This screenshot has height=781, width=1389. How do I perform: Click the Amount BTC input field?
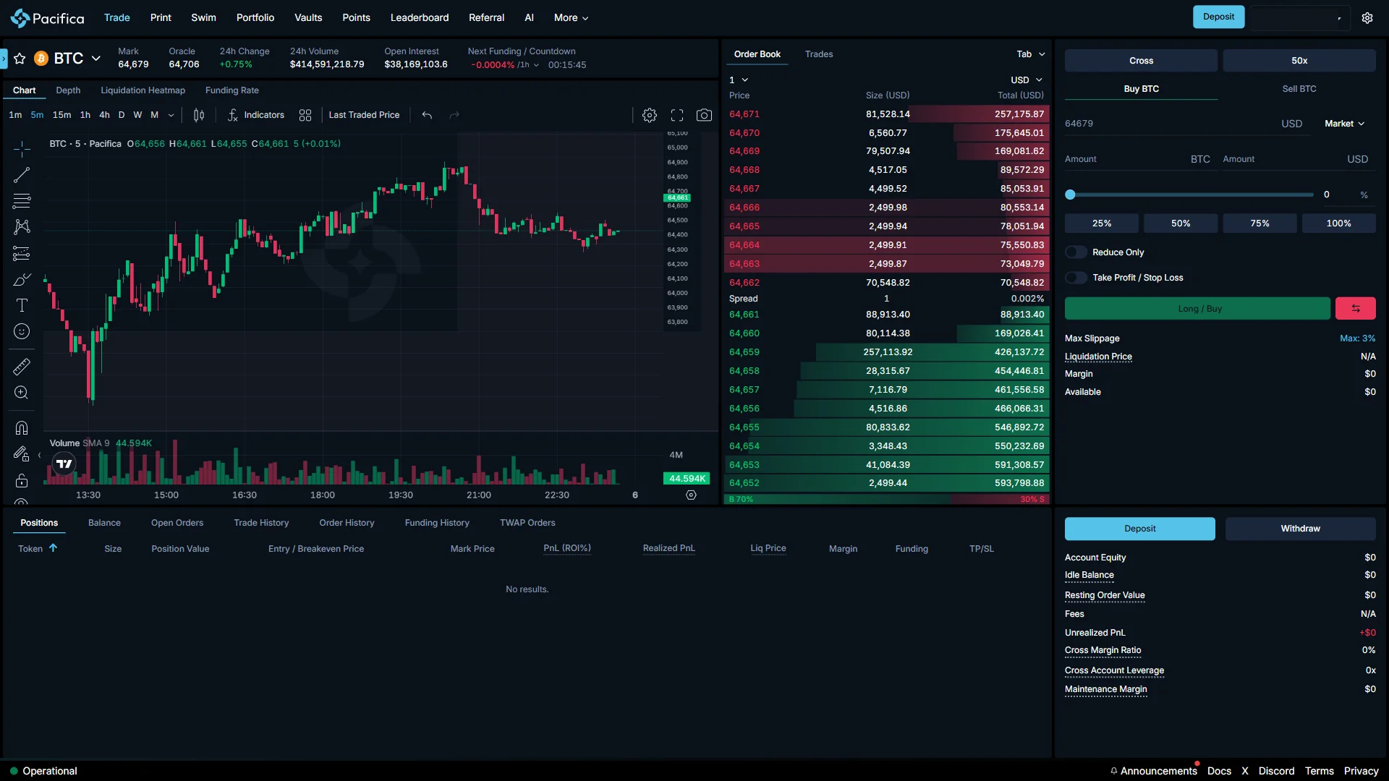pos(1137,159)
